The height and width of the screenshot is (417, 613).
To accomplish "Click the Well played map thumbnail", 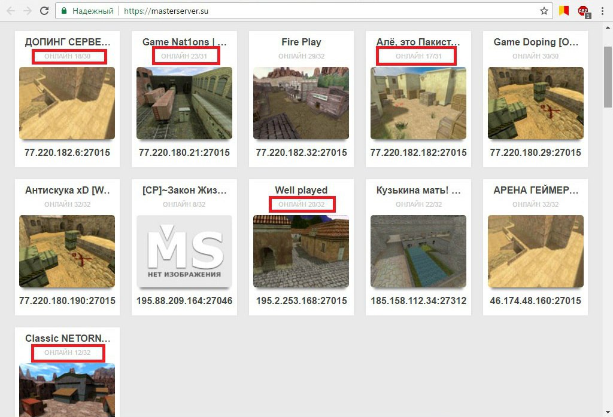I will (x=302, y=251).
